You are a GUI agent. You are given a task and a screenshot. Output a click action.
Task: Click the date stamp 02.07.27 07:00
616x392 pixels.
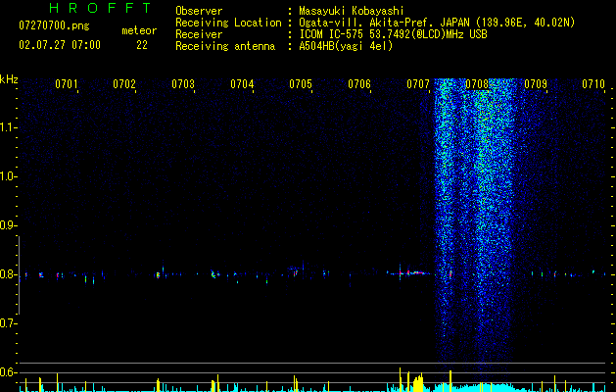tap(60, 45)
